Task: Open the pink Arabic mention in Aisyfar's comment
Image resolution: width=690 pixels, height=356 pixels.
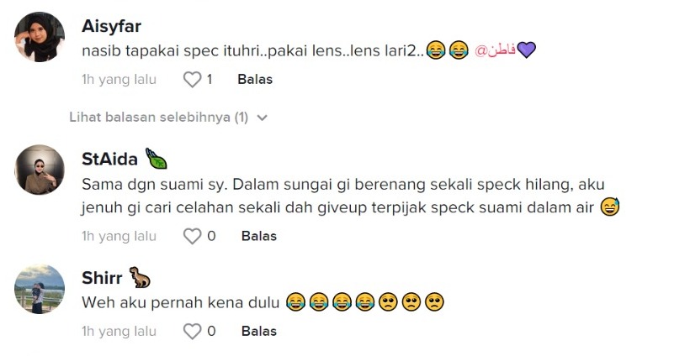Action: [495, 50]
